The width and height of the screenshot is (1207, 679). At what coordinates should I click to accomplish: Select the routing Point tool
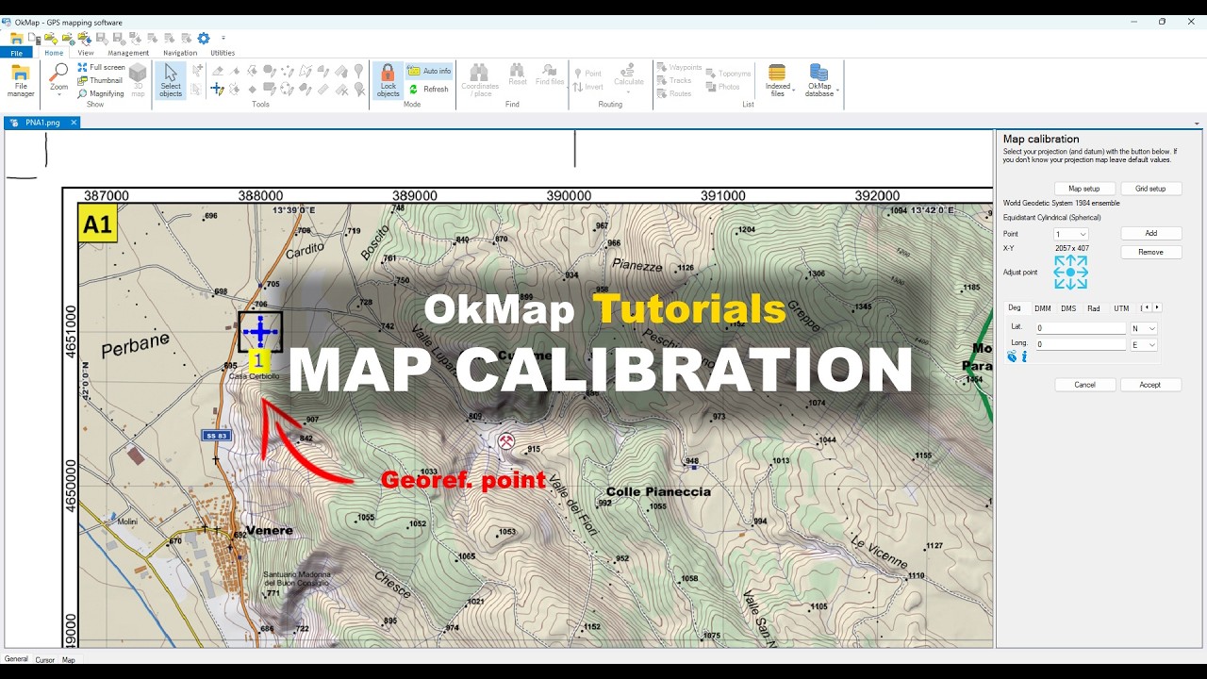pyautogui.click(x=587, y=73)
